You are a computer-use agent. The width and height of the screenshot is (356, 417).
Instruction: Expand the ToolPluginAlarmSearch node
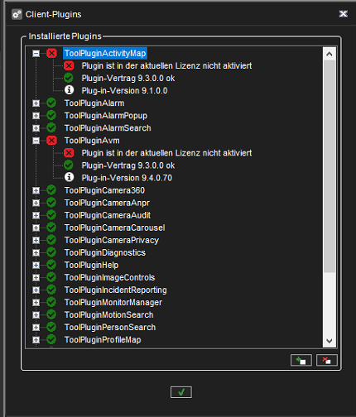pos(36,128)
